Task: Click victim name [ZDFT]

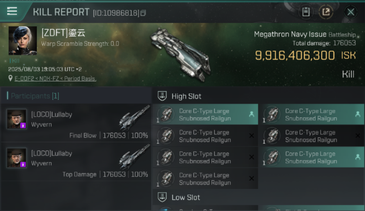Action: tap(63, 33)
